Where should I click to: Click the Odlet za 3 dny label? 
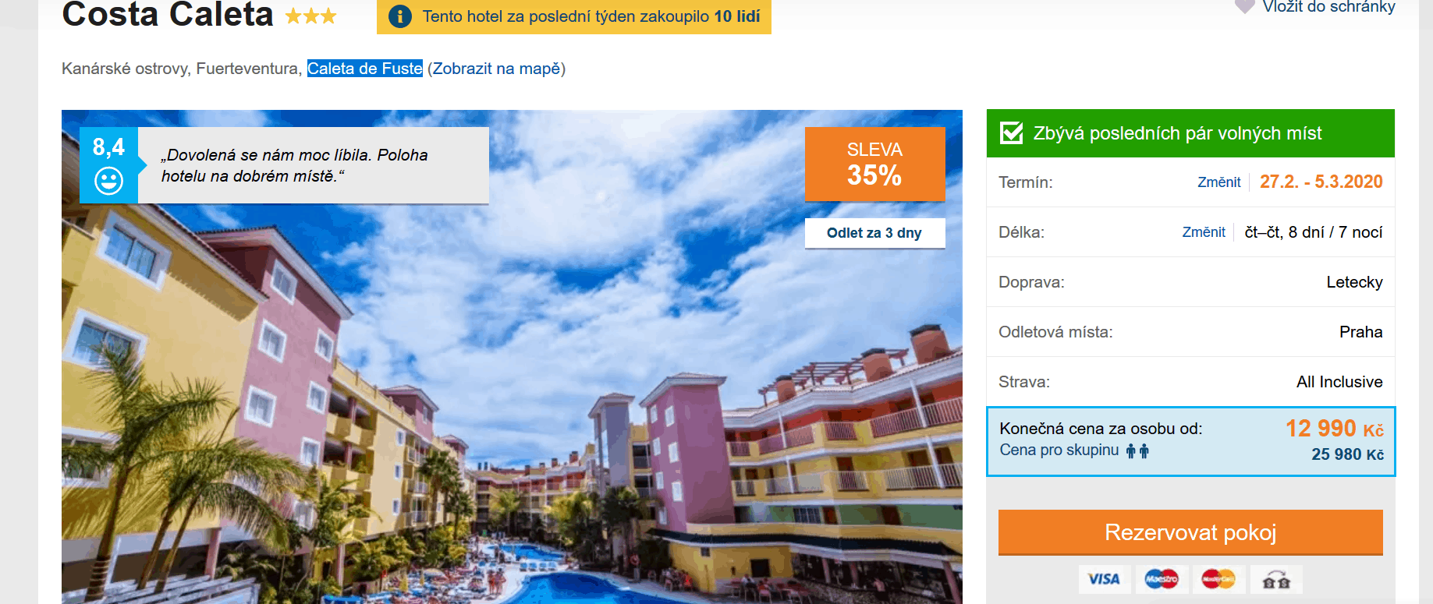point(874,233)
